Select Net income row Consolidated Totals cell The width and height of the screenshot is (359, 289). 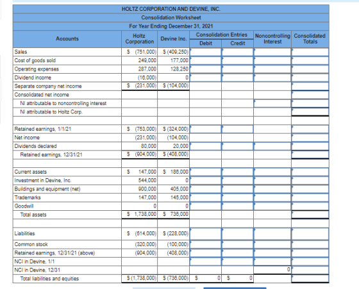(310, 138)
